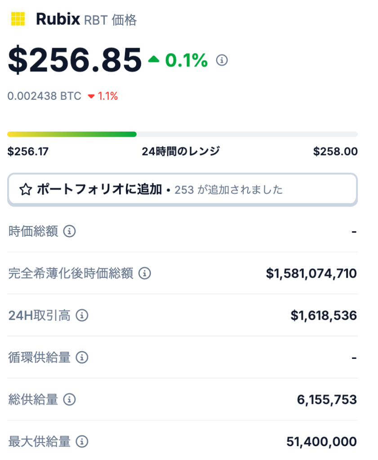Click info icon next to 循環供給量
This screenshot has height=460, width=378.
point(82,357)
